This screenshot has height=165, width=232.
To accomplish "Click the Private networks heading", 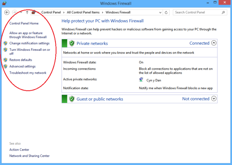I will coord(92,44).
